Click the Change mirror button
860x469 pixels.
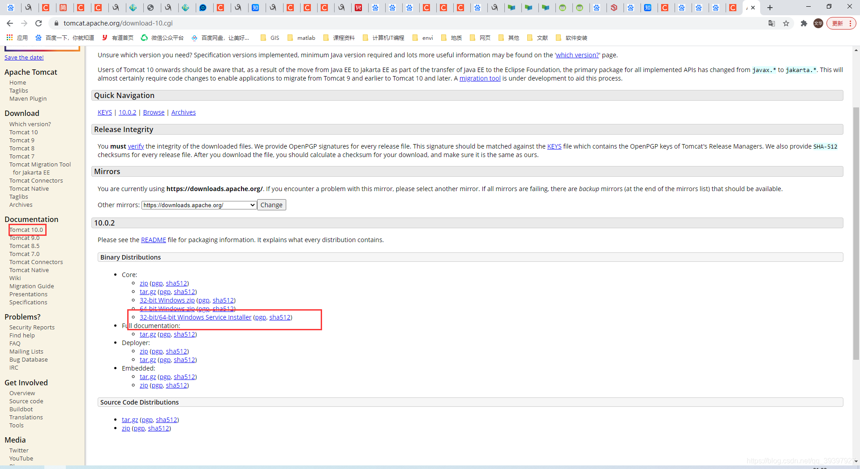tap(271, 205)
